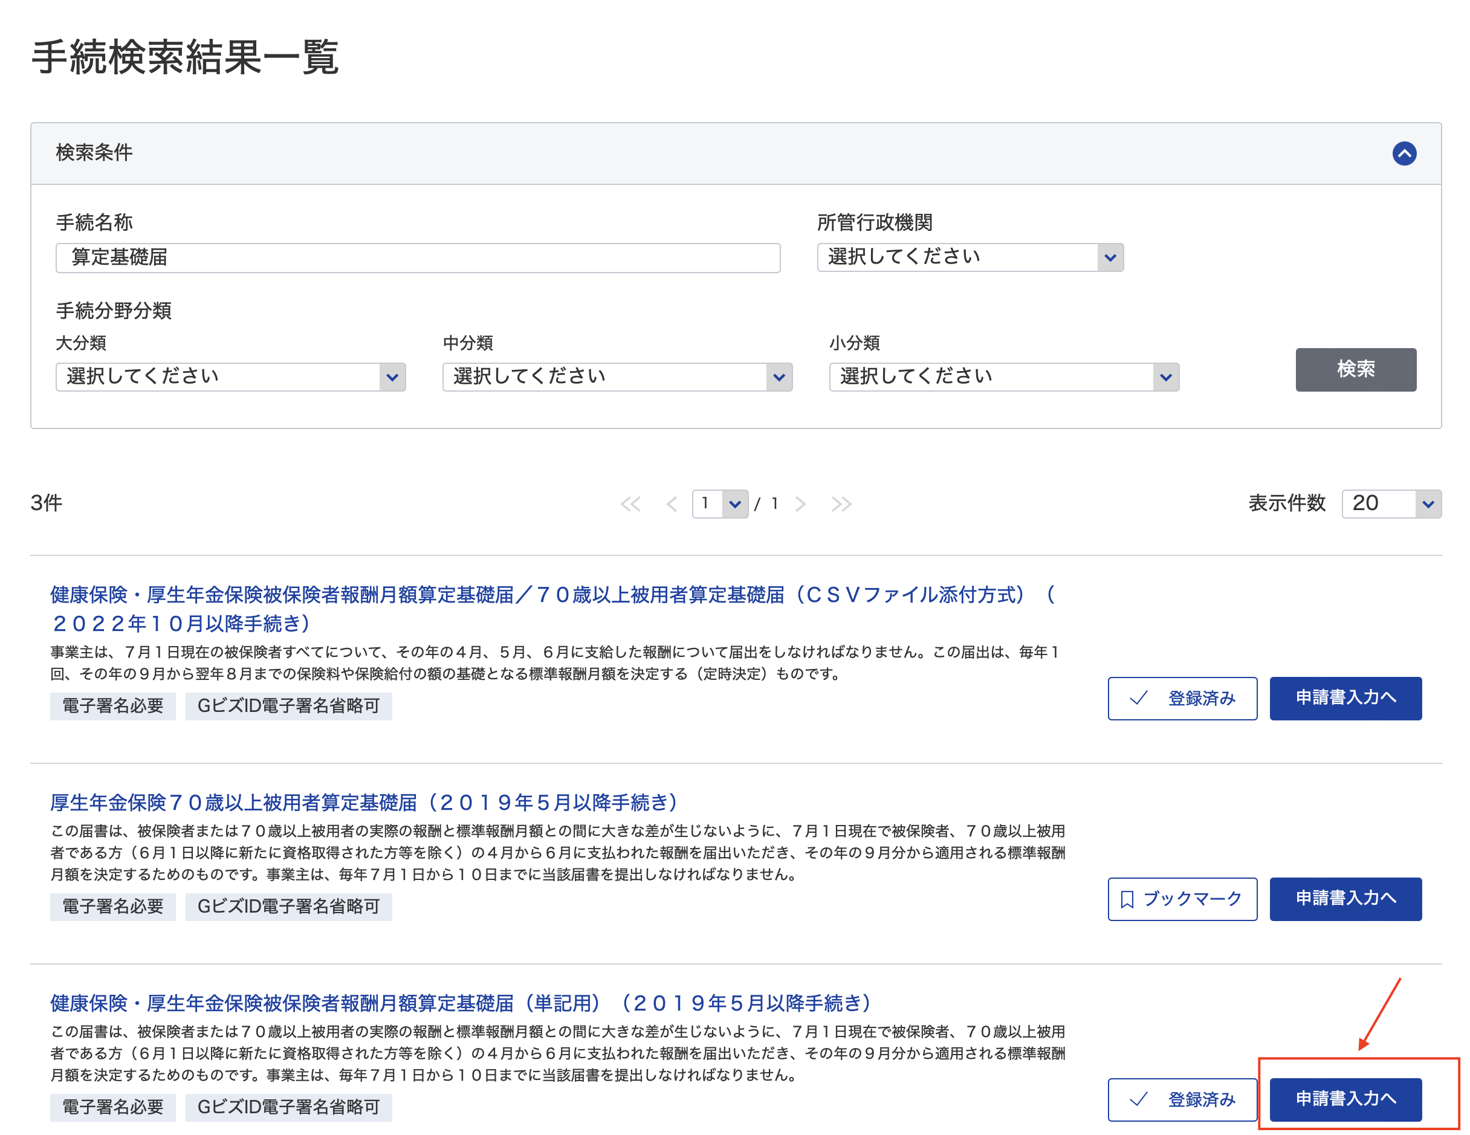Click 申請書入力へ for 70歳以上被用者 procedure
The height and width of the screenshot is (1135, 1470).
click(x=1345, y=899)
